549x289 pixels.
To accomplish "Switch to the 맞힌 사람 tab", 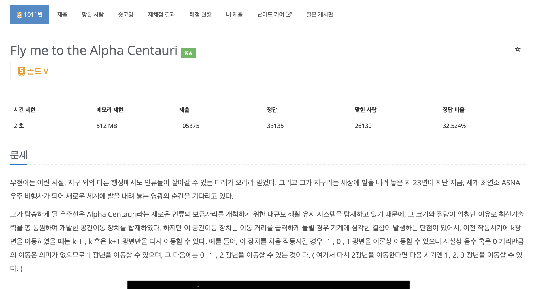I will click(x=93, y=14).
